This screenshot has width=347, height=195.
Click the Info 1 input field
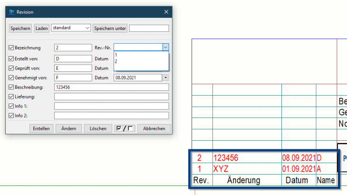pos(112,106)
